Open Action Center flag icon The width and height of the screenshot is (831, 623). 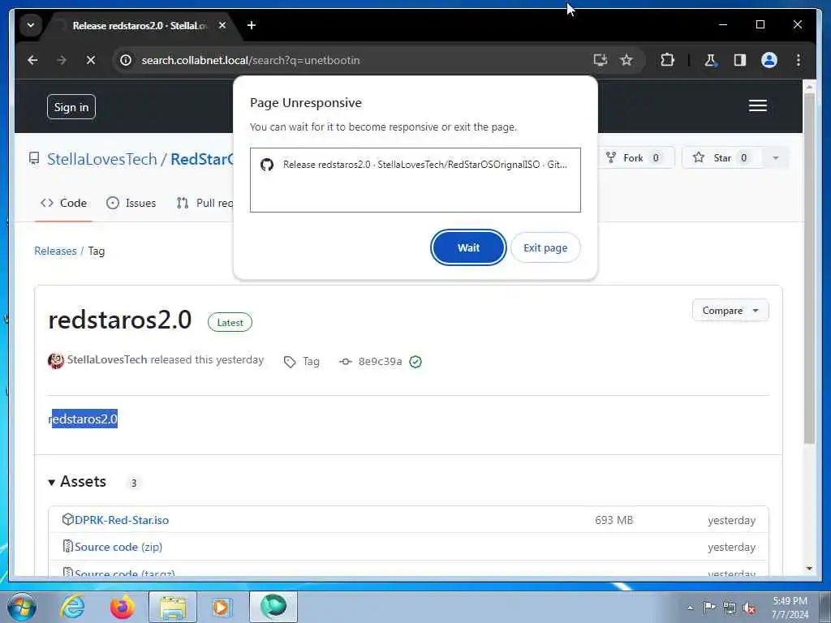[x=709, y=607]
